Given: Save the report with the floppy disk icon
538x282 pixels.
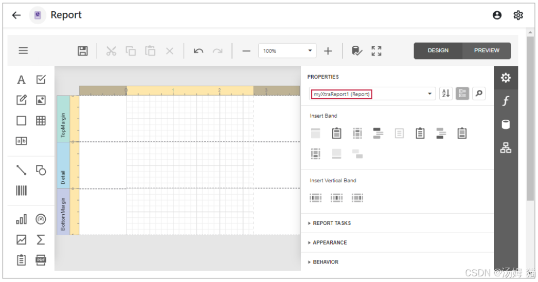Looking at the screenshot, I should [82, 51].
